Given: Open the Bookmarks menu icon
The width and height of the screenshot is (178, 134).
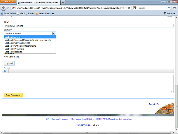Looking at the screenshot, I should pos(165,13).
